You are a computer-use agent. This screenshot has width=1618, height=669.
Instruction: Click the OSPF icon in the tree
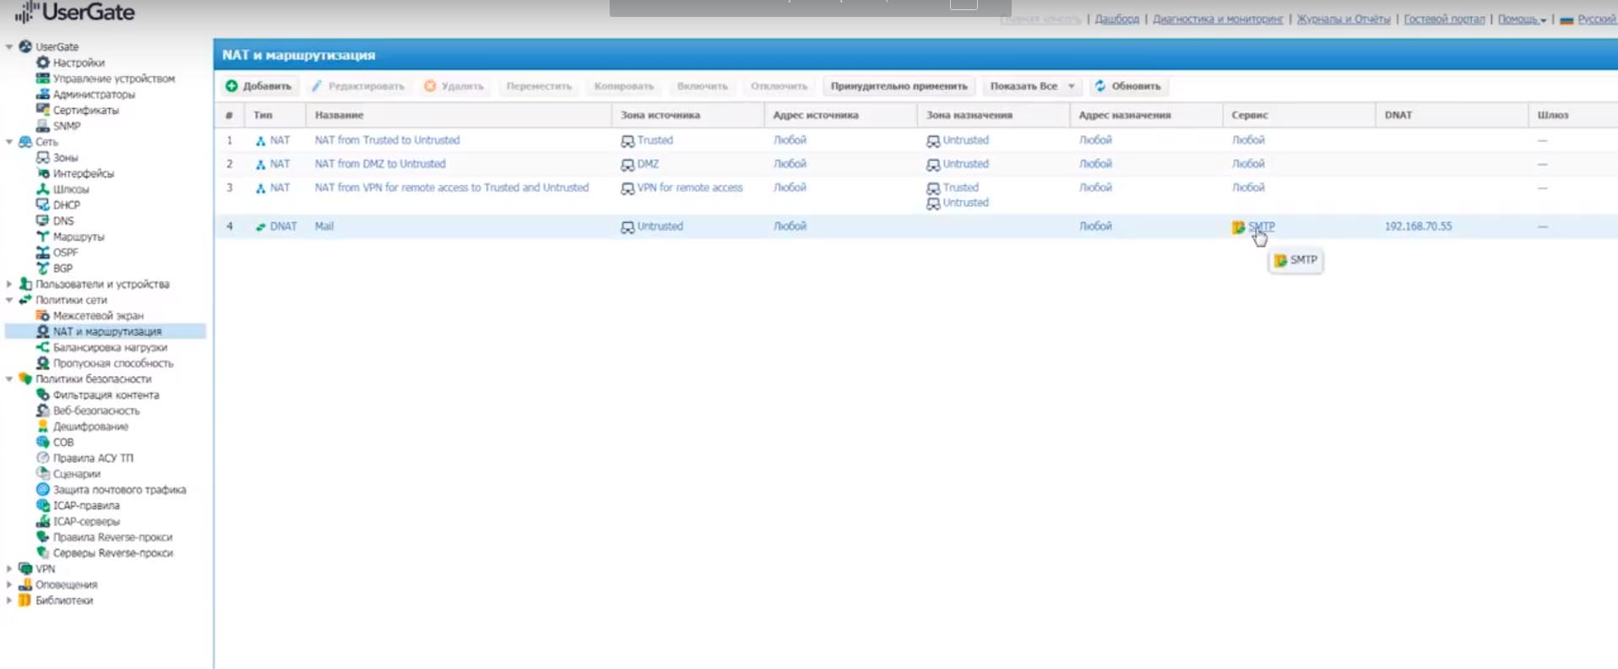pyautogui.click(x=43, y=253)
